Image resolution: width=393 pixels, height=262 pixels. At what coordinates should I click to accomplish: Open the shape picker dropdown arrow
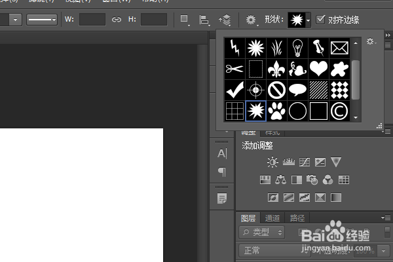308,20
